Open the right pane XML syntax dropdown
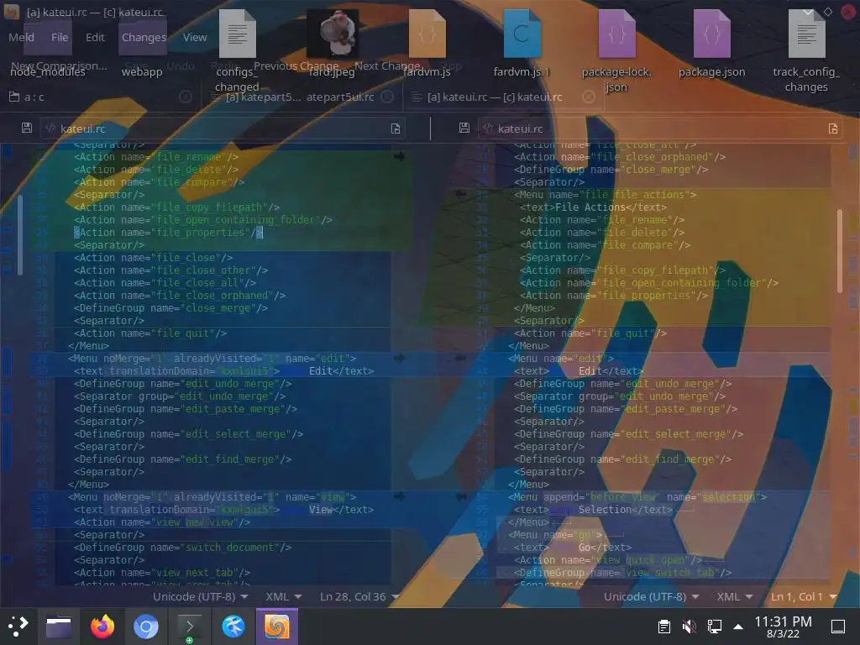The width and height of the screenshot is (860, 645). click(734, 596)
